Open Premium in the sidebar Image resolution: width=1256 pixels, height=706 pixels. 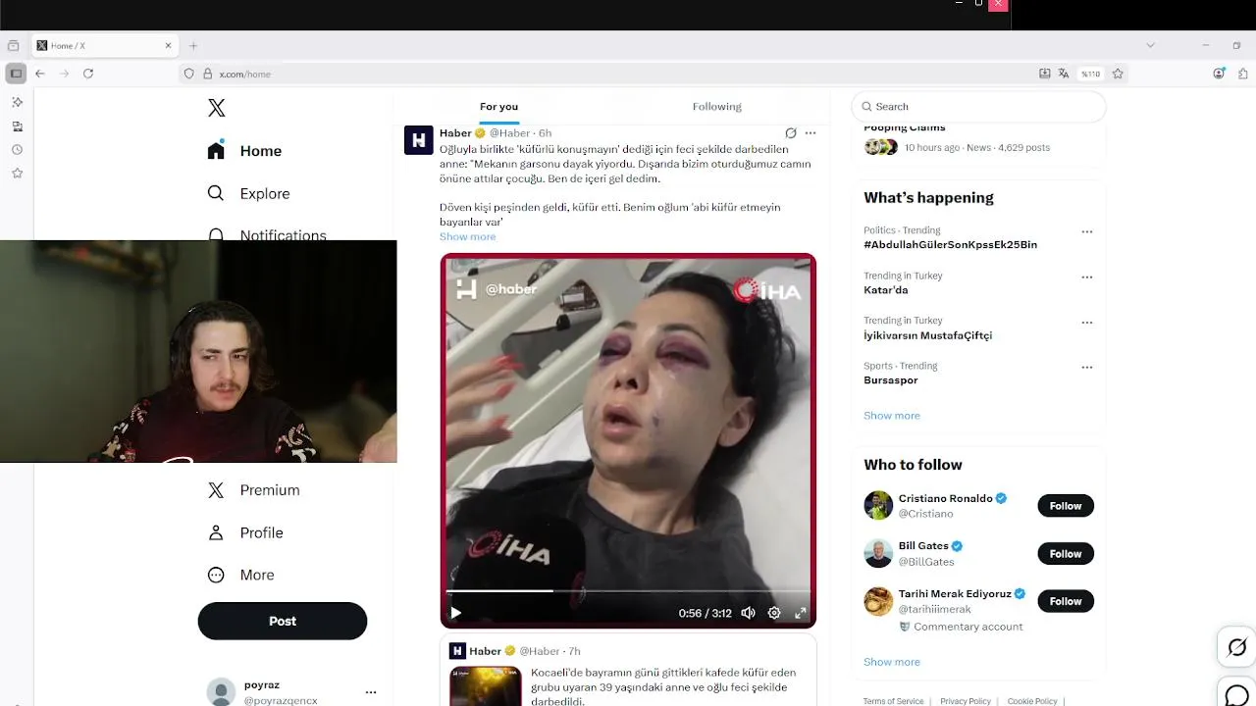(253, 490)
